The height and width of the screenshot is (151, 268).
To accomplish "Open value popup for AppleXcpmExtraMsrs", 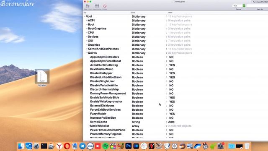I will [x=167, y=57].
